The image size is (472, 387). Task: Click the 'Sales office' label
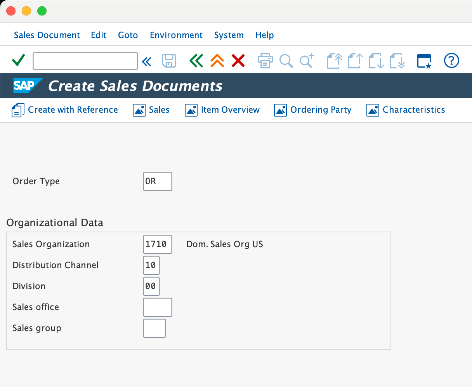point(36,307)
